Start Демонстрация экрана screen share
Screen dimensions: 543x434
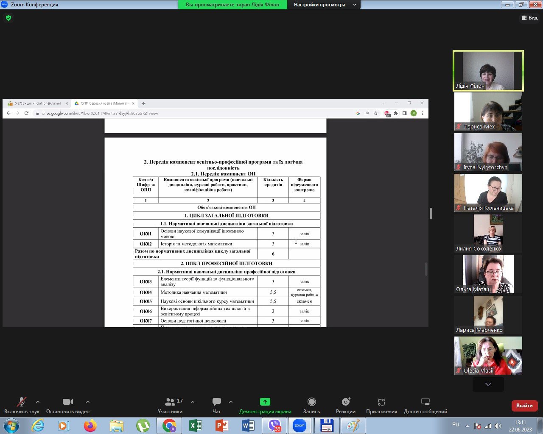(x=265, y=405)
